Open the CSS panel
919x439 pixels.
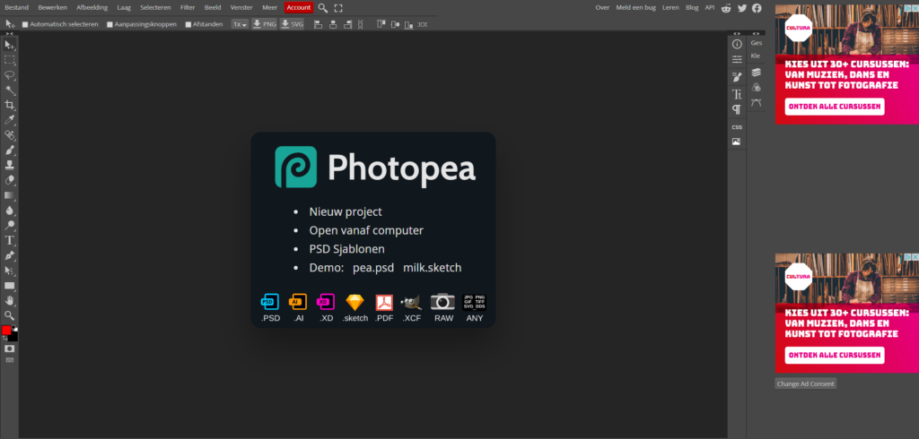tap(737, 127)
